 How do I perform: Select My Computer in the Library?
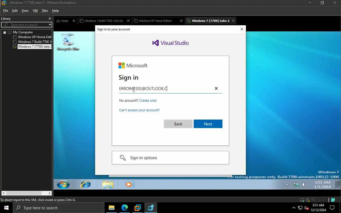(23, 32)
